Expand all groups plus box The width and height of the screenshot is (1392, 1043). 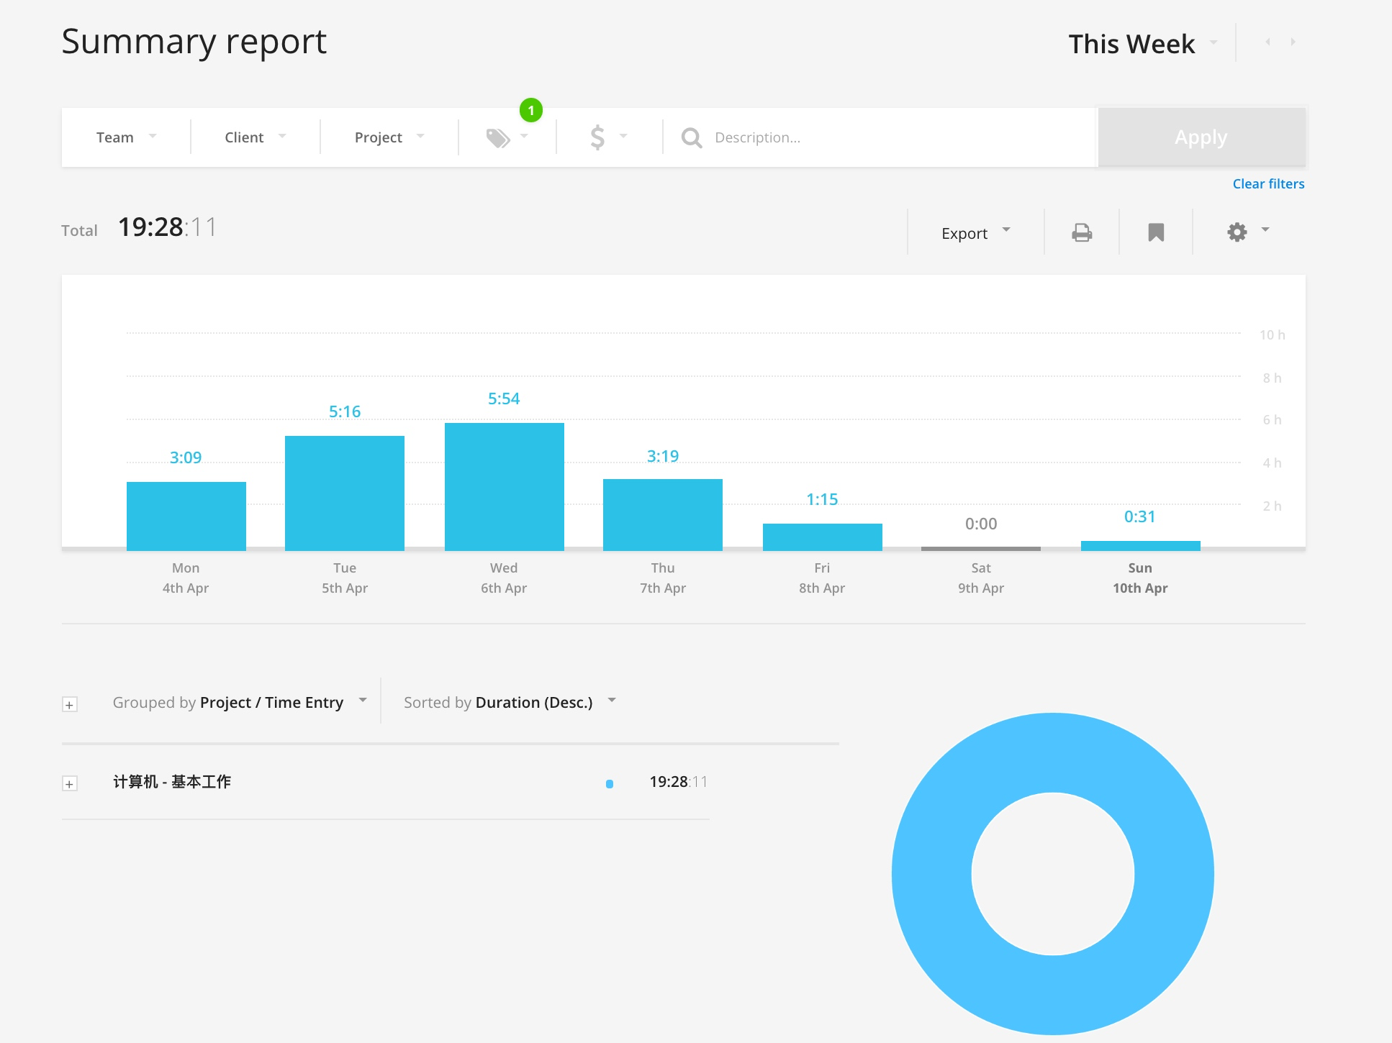pyautogui.click(x=70, y=704)
